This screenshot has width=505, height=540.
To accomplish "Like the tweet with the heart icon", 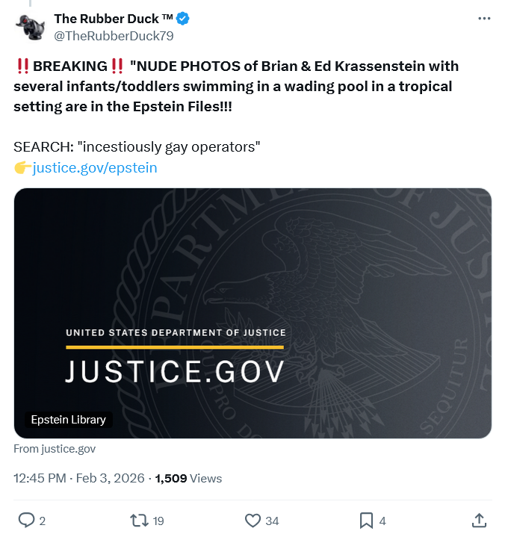I will pos(252,520).
